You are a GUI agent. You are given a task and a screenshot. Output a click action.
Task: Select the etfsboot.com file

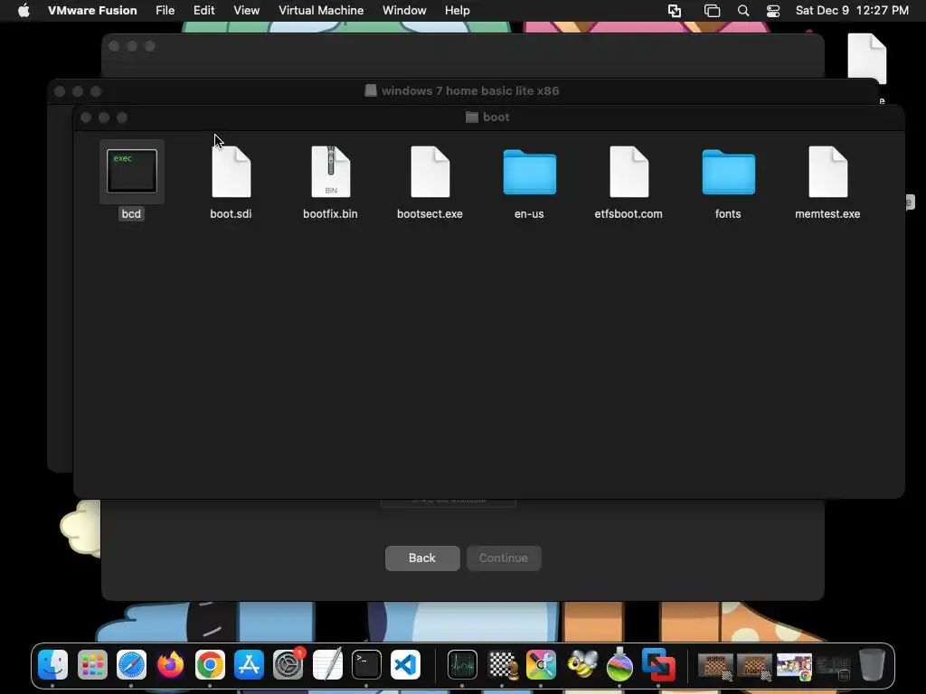coord(629,172)
